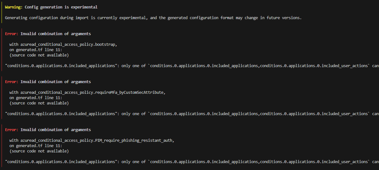Click "(source code not available)" under the requireMfa error
Image resolution: width=379 pixels, height=170 pixels.
(39, 103)
